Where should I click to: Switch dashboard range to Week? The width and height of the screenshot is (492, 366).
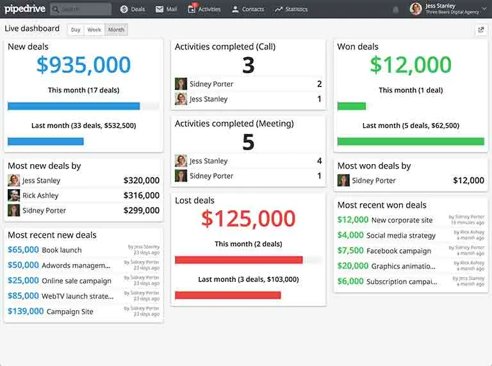94,29
